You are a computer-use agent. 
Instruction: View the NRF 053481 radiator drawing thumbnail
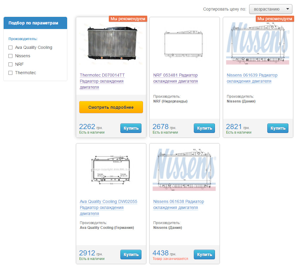[183, 44]
